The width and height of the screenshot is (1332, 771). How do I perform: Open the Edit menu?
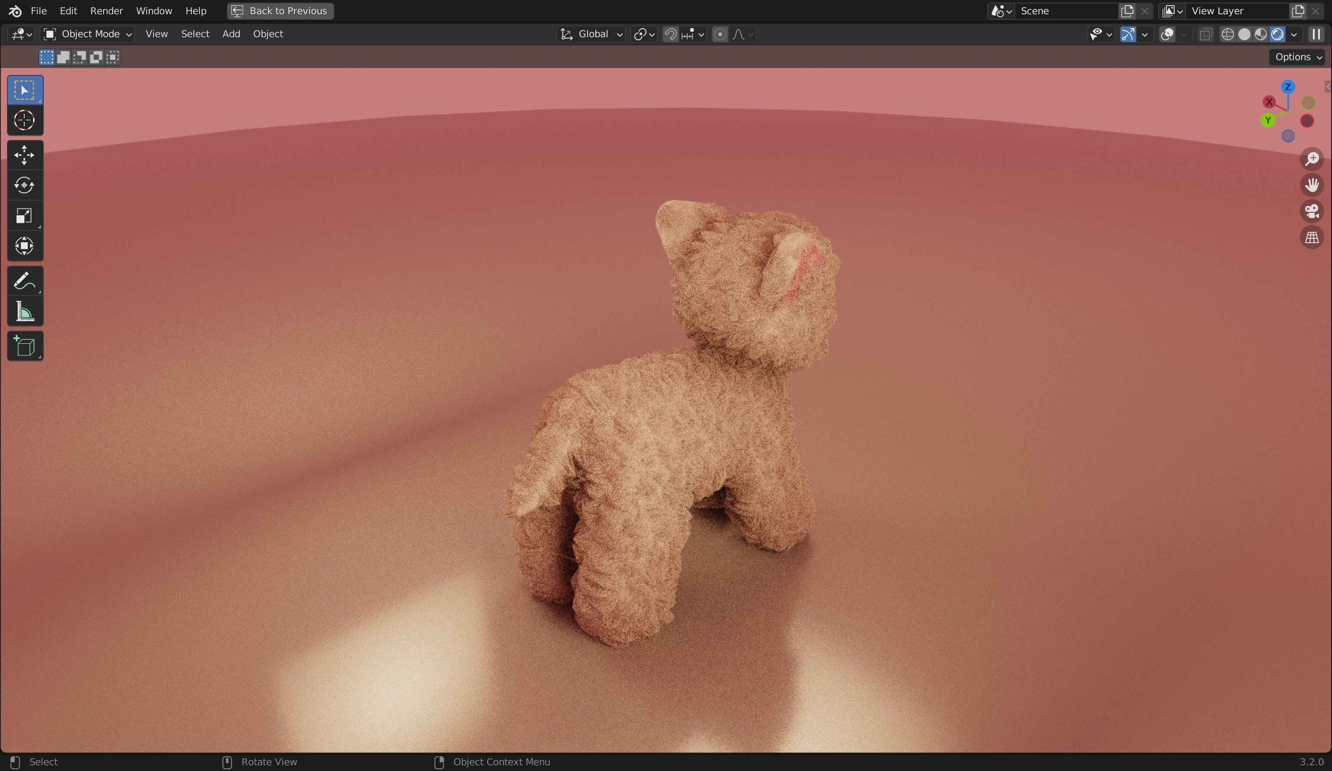click(x=68, y=11)
